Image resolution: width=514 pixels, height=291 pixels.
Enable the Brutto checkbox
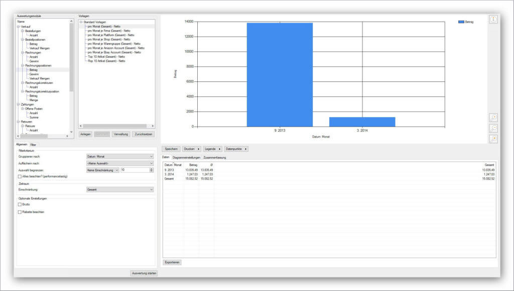[19, 204]
